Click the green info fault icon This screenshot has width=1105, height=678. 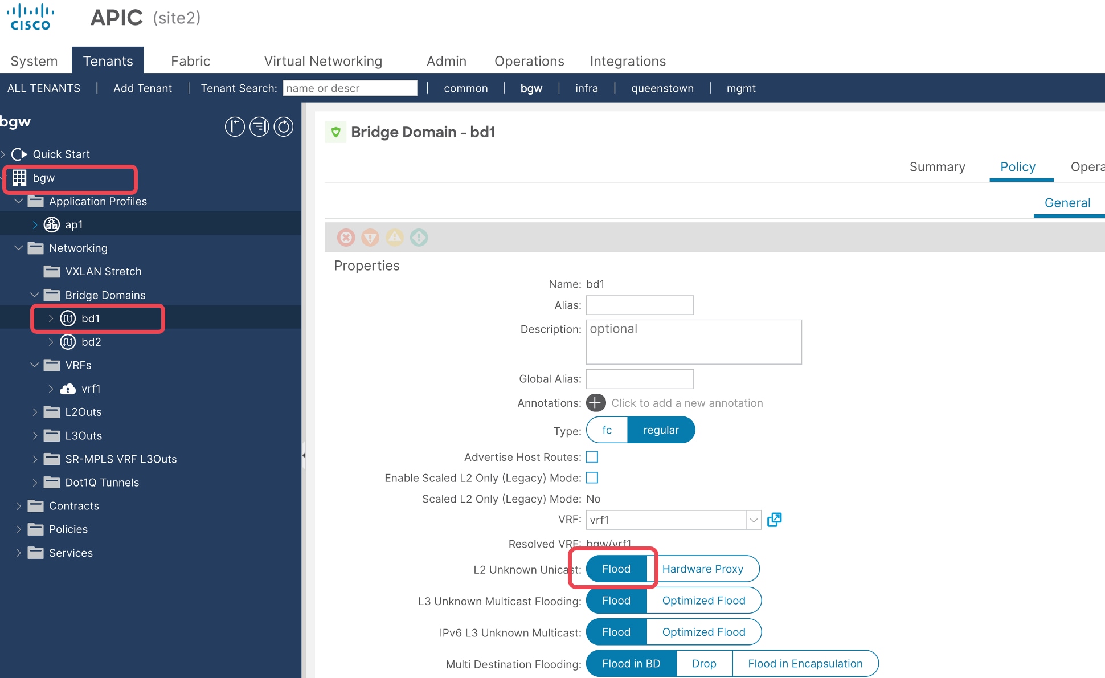click(x=419, y=237)
